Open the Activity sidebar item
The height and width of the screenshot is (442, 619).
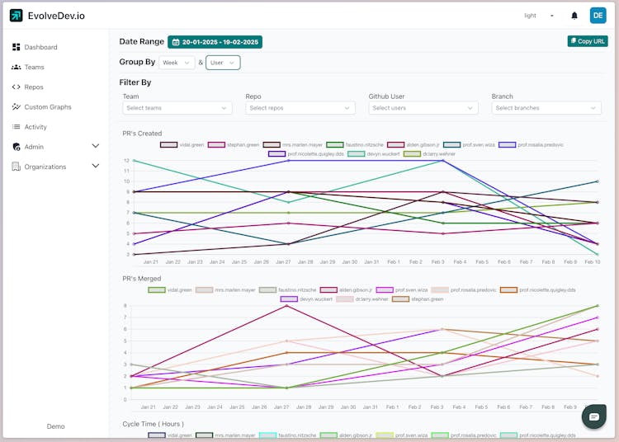(x=35, y=127)
